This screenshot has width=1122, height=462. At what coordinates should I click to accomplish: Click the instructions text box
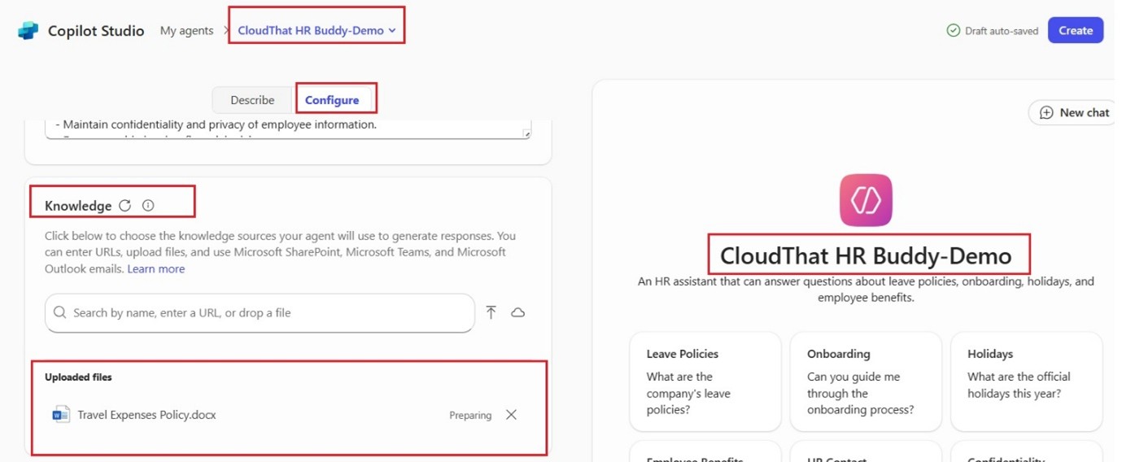(288, 129)
